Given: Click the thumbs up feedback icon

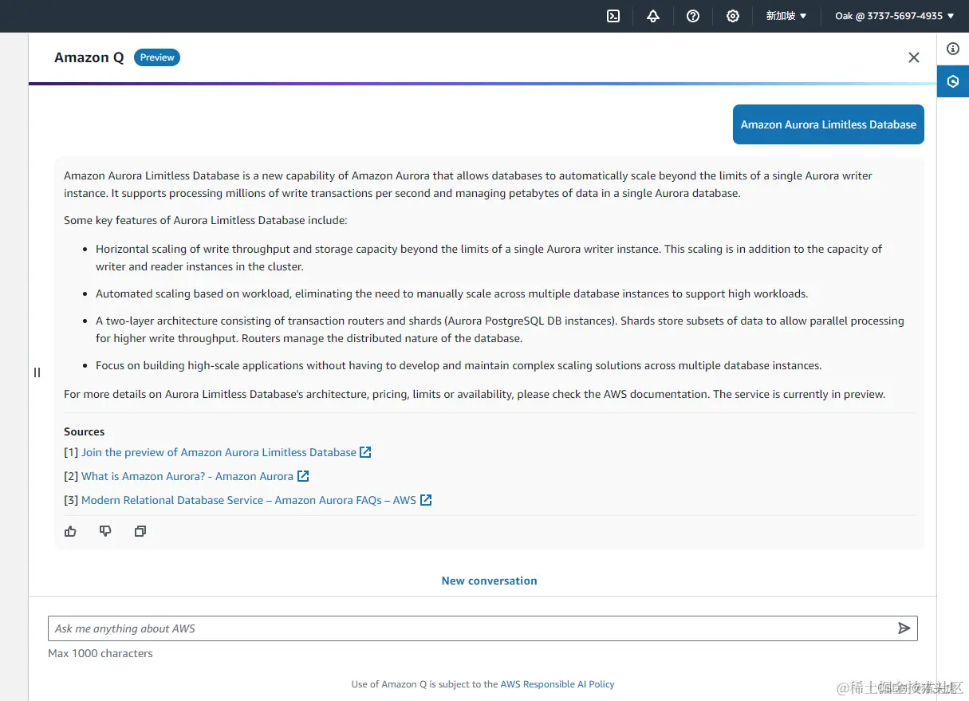Looking at the screenshot, I should (x=71, y=531).
